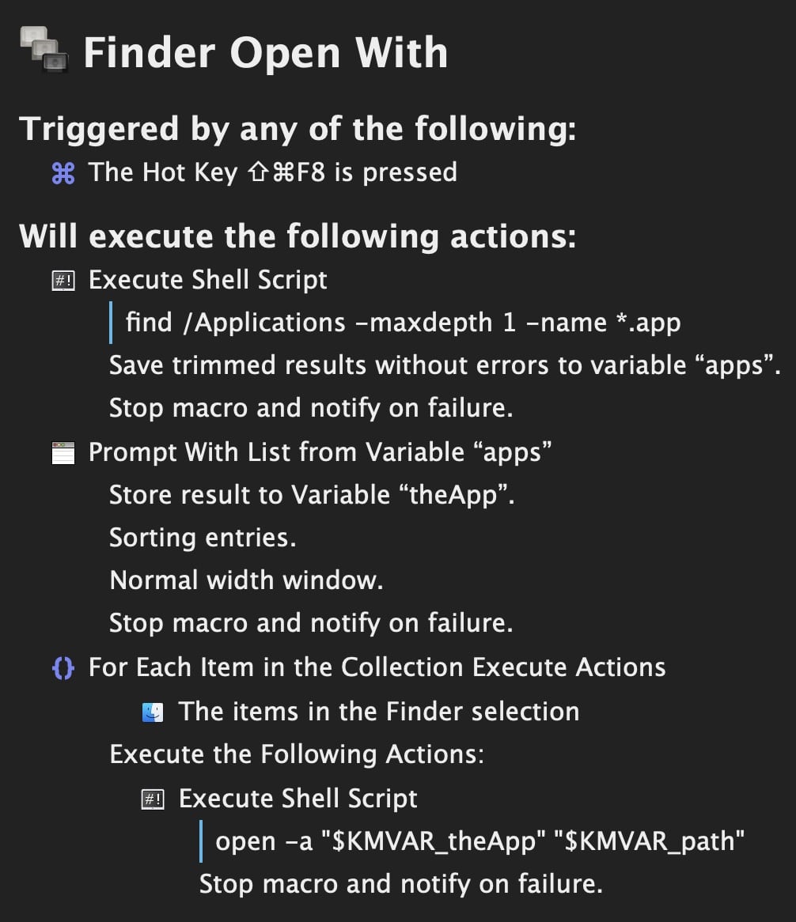Click the Sorting entries option text
This screenshot has height=922, width=796.
point(203,538)
